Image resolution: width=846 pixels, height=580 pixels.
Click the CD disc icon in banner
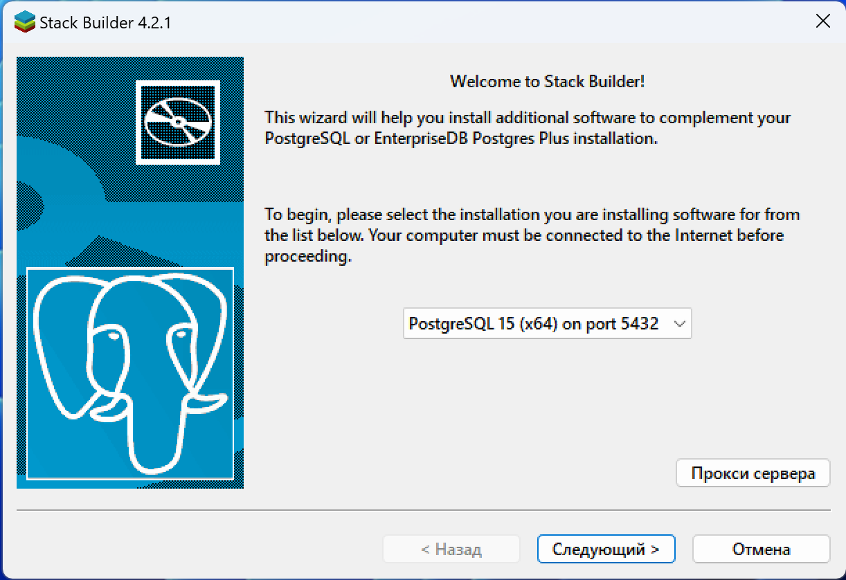[x=177, y=121]
